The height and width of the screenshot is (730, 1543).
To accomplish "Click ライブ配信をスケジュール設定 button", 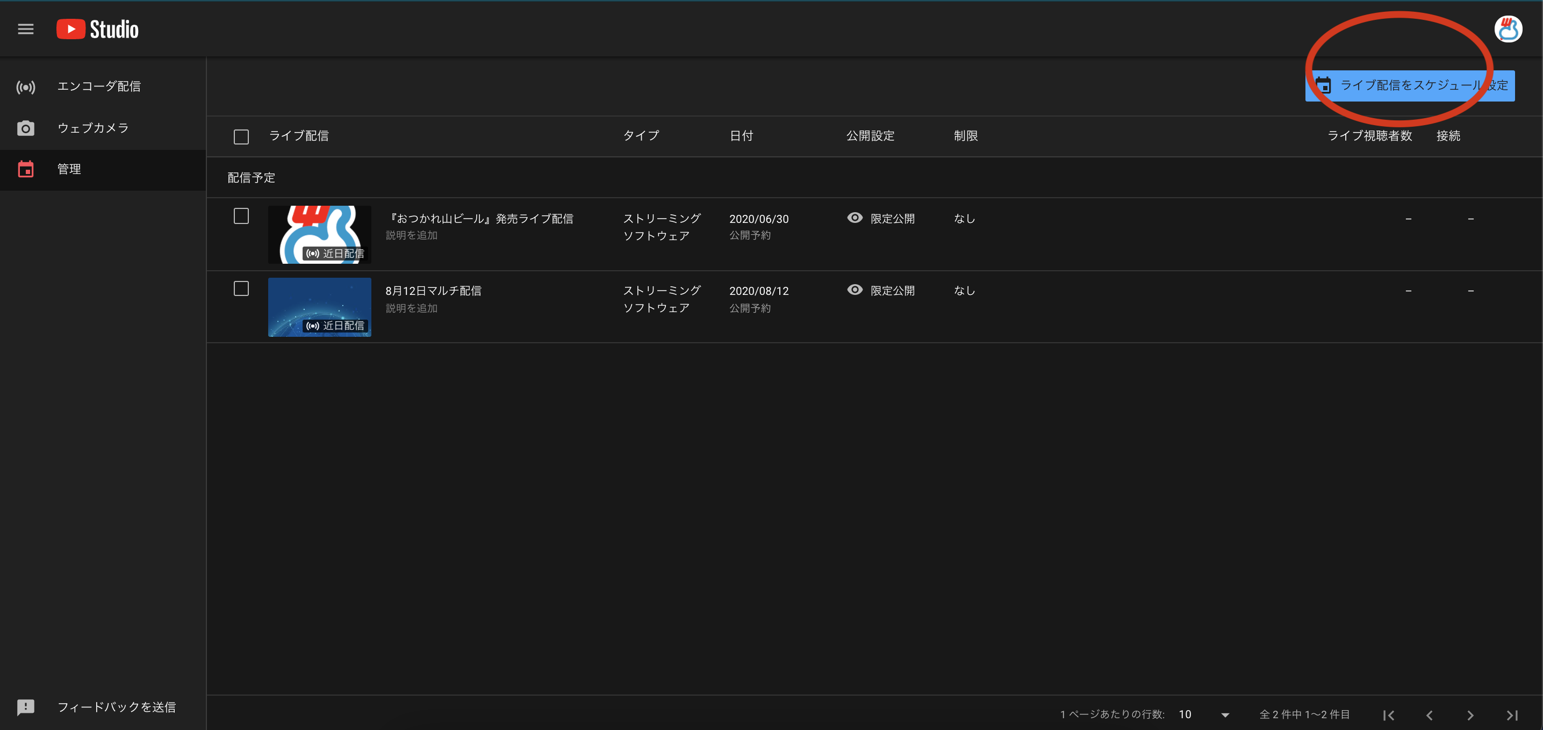I will point(1409,85).
